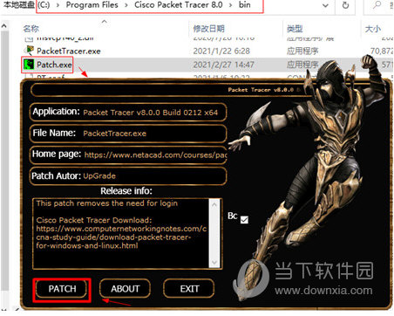
Task: Click the EXIT button
Action: (189, 289)
